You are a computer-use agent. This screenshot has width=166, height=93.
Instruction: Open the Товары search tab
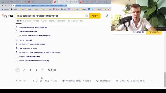52,21
